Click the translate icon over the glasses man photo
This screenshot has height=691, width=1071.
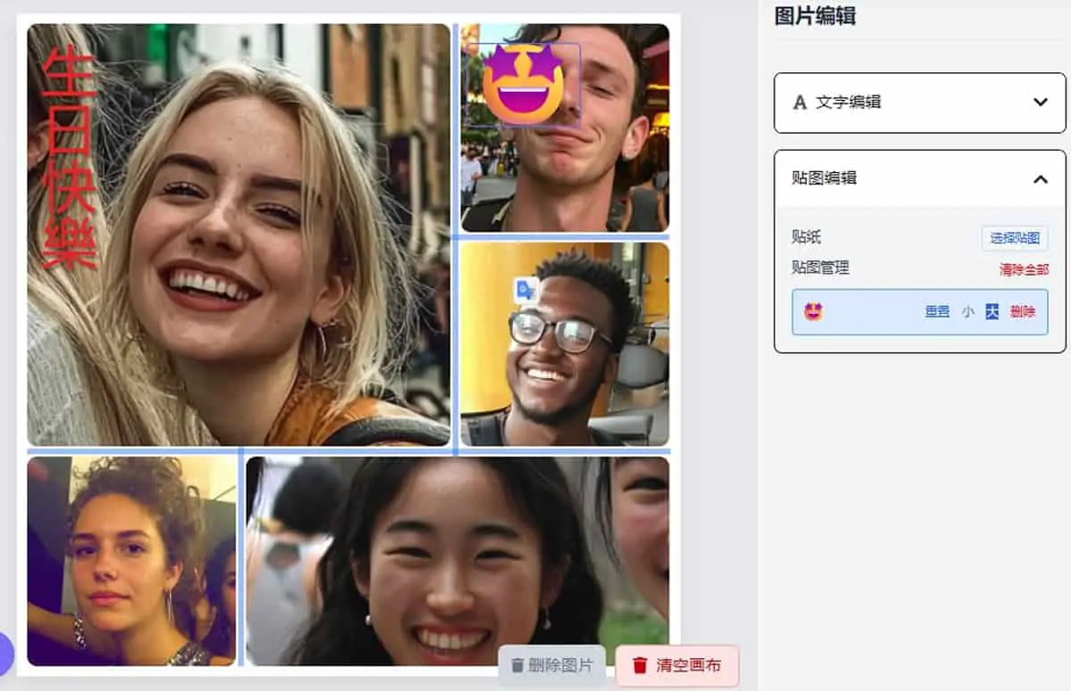[x=526, y=290]
